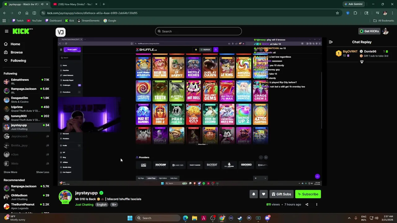This screenshot has height=223, width=397.
Task: Open OhMadison in Recommended
Action: pyautogui.click(x=26, y=197)
